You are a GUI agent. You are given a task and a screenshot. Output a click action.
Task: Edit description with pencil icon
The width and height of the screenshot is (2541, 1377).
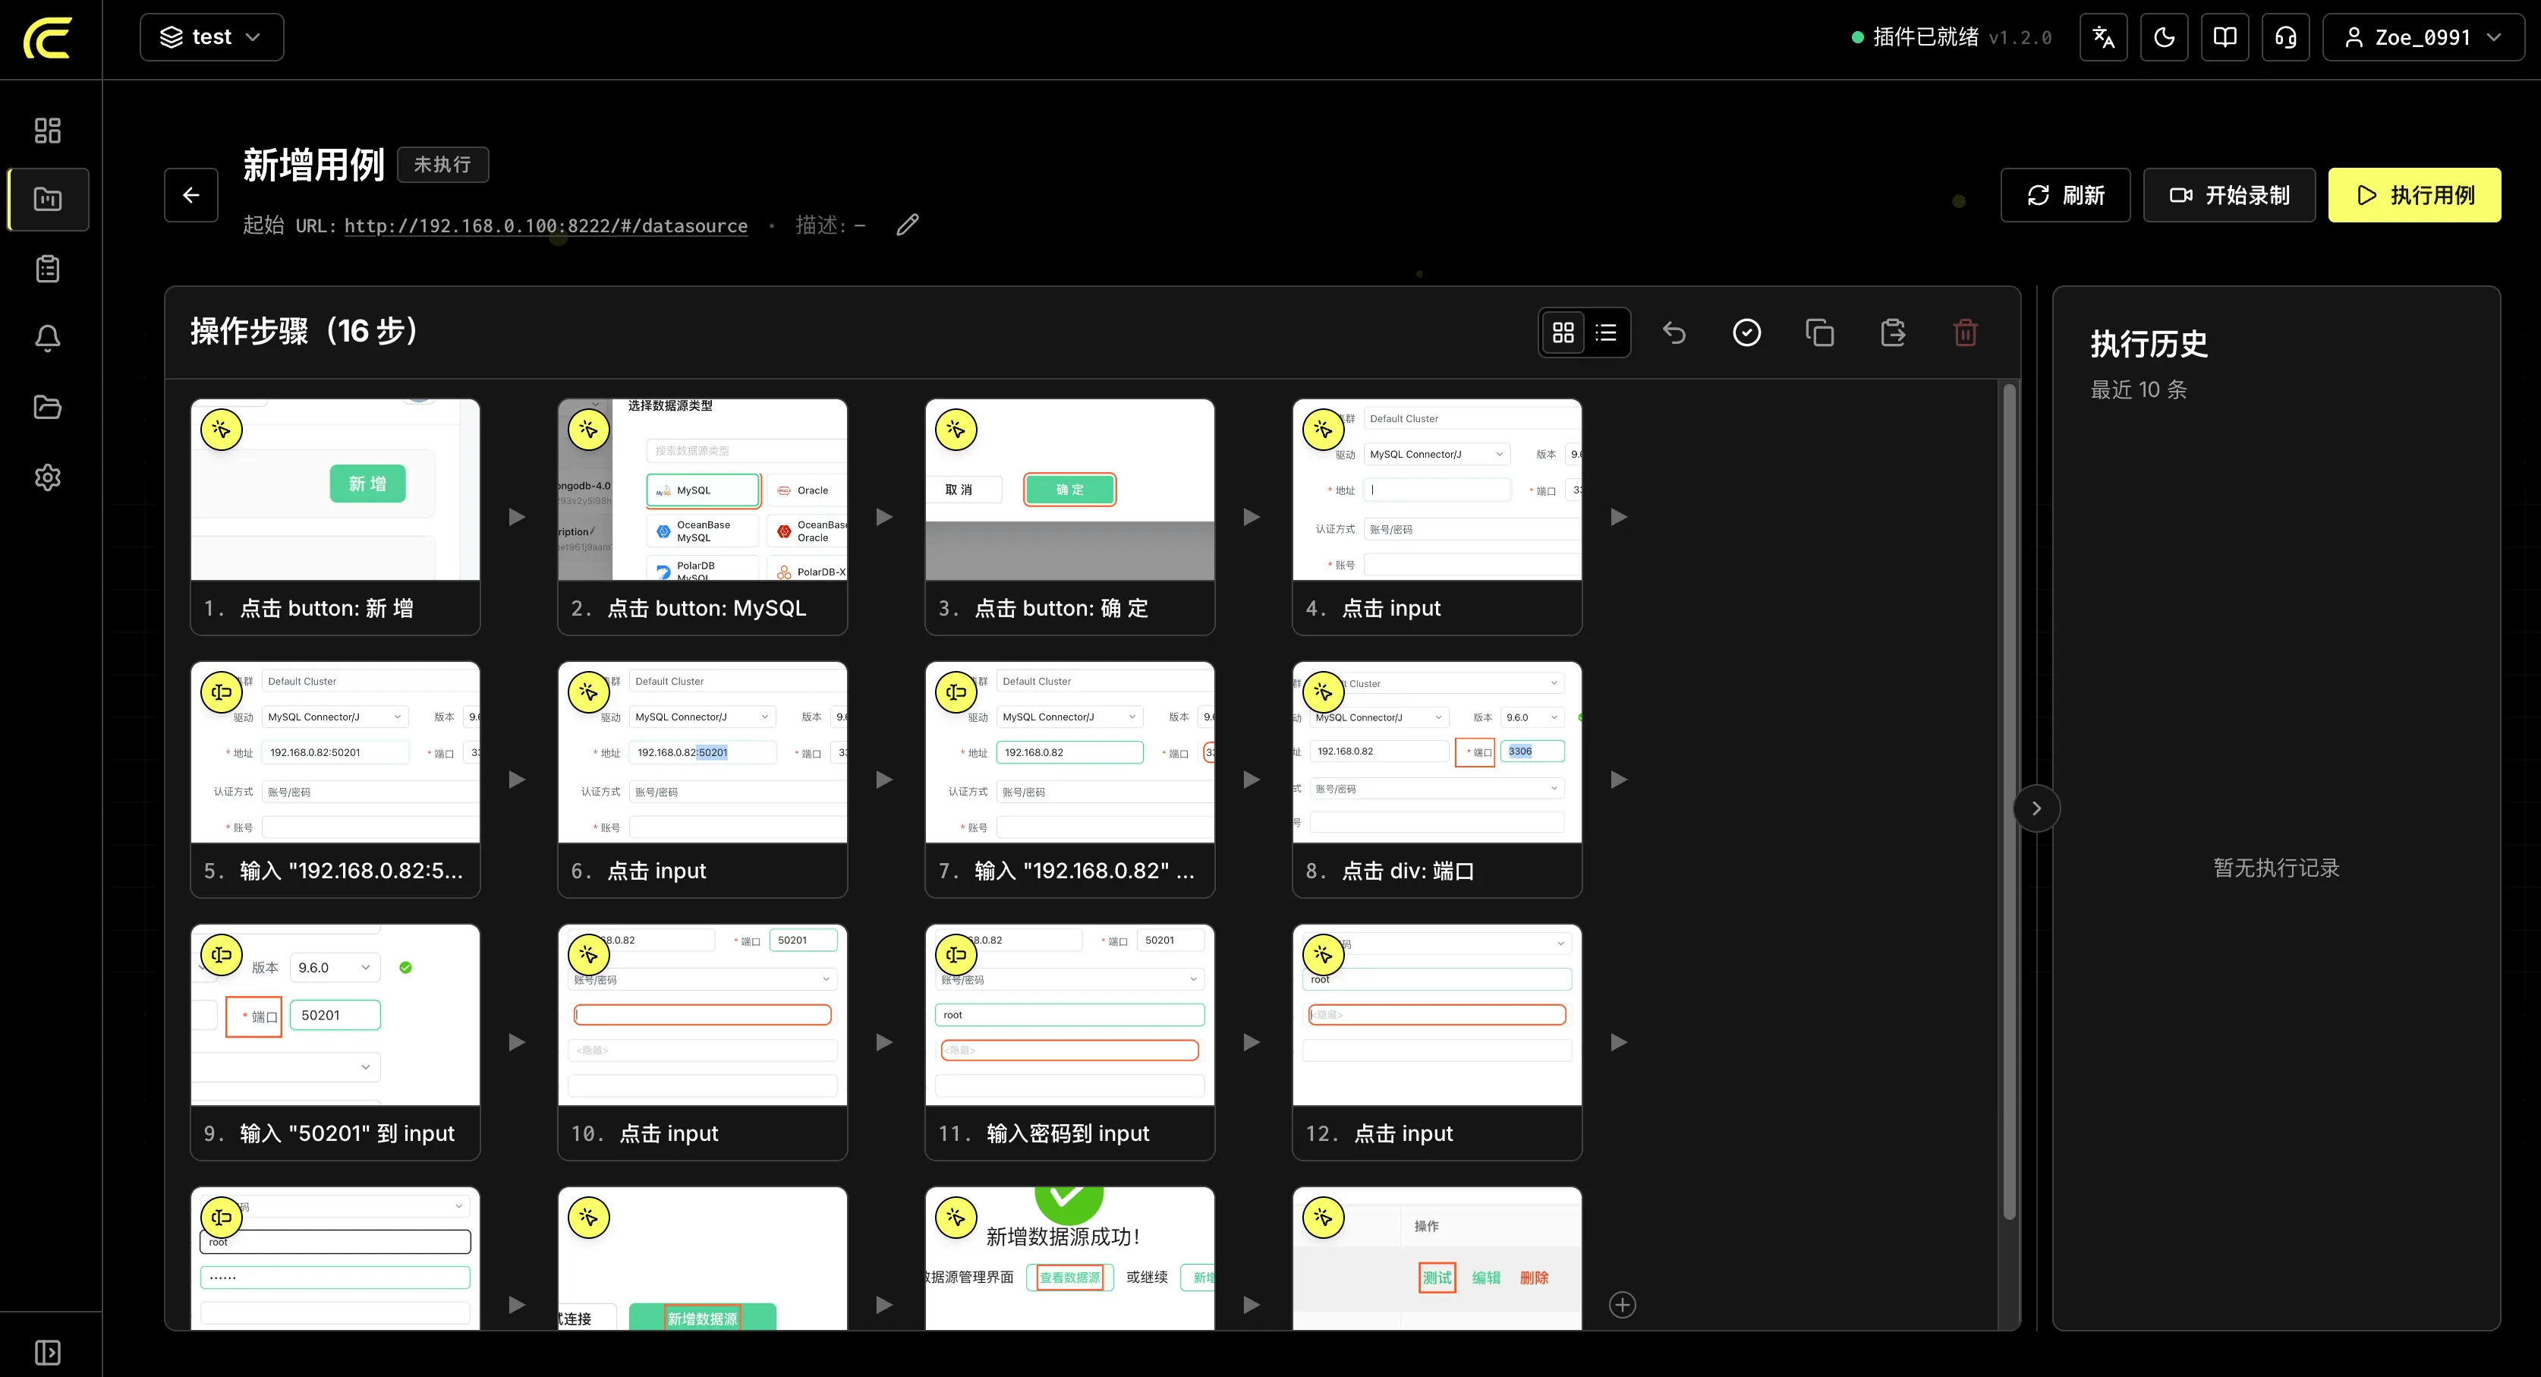[908, 225]
